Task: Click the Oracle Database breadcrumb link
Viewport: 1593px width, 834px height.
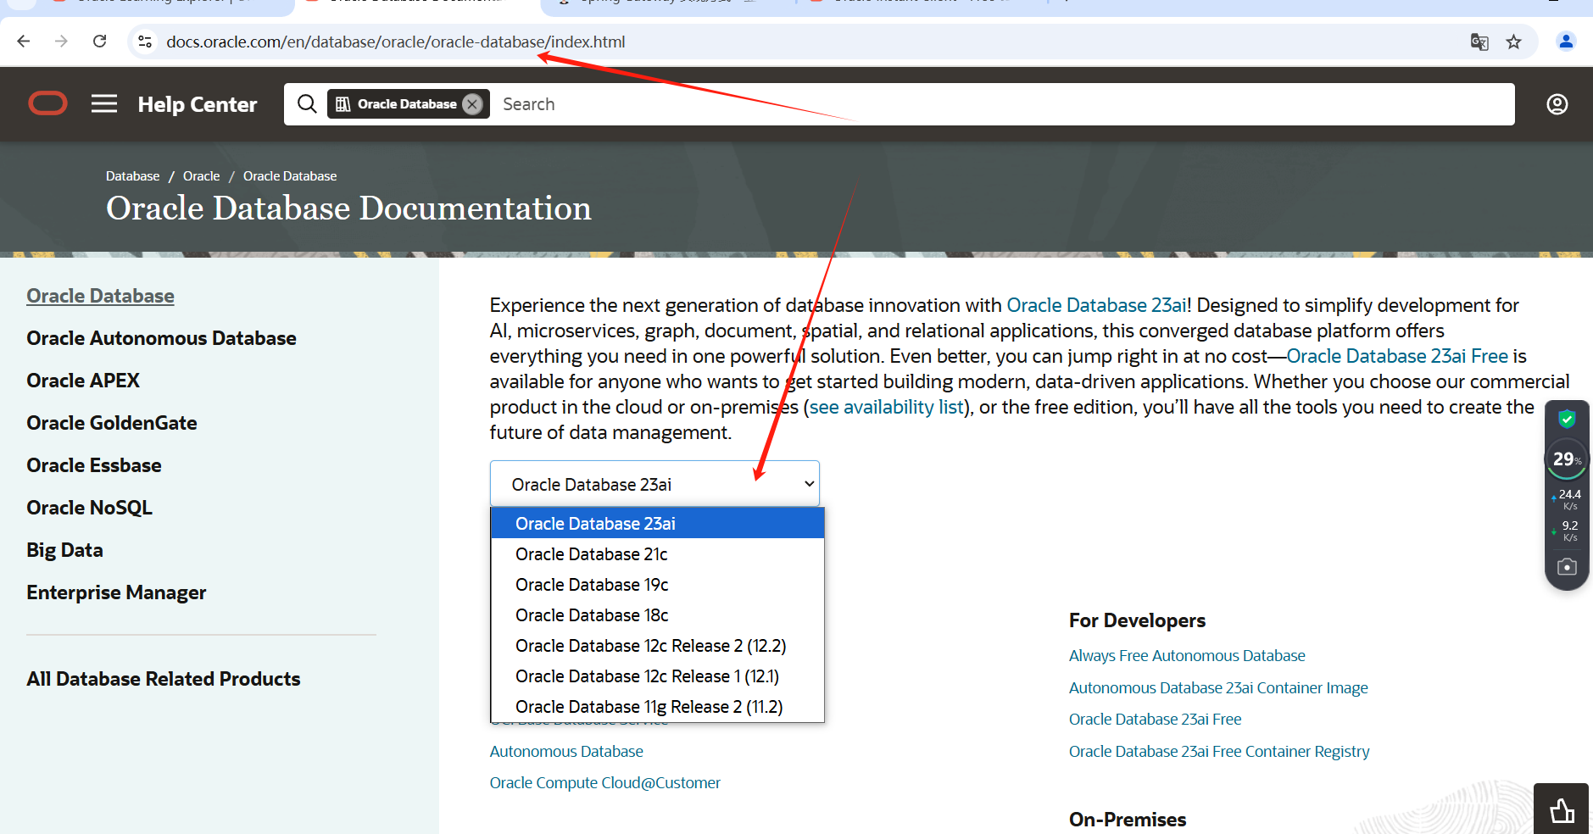Action: [290, 175]
